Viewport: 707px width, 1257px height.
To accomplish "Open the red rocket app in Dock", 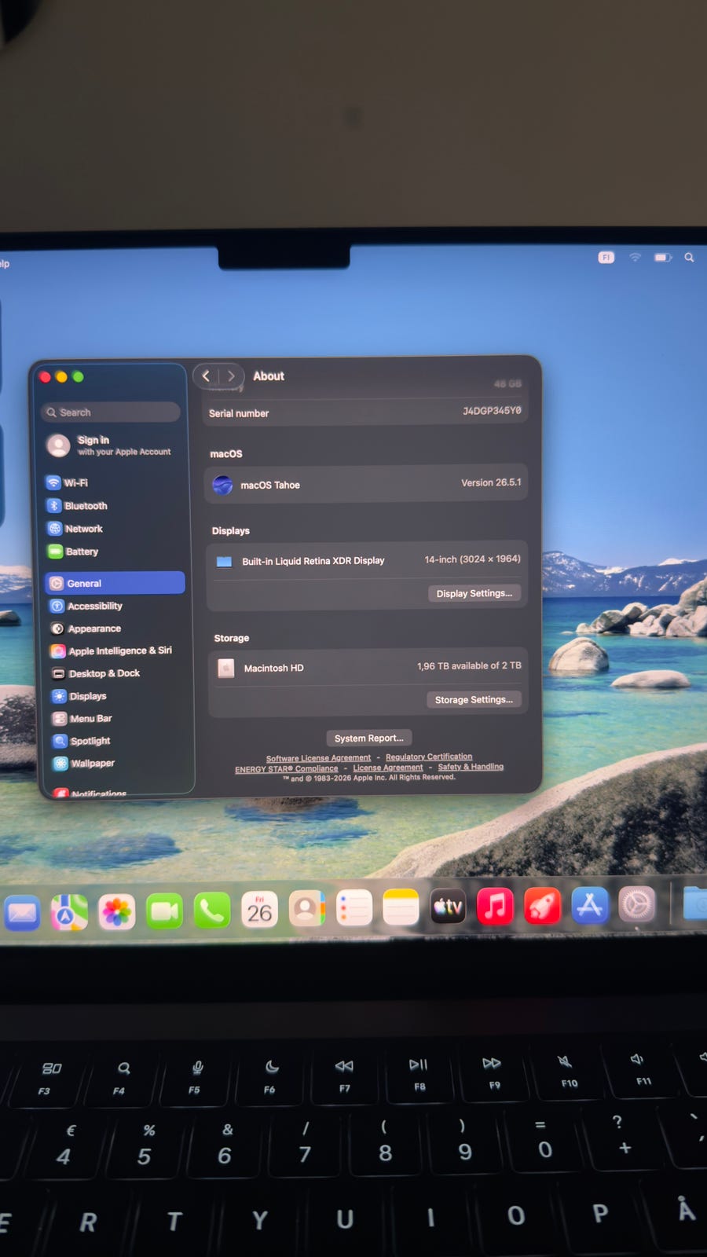I will click(542, 906).
